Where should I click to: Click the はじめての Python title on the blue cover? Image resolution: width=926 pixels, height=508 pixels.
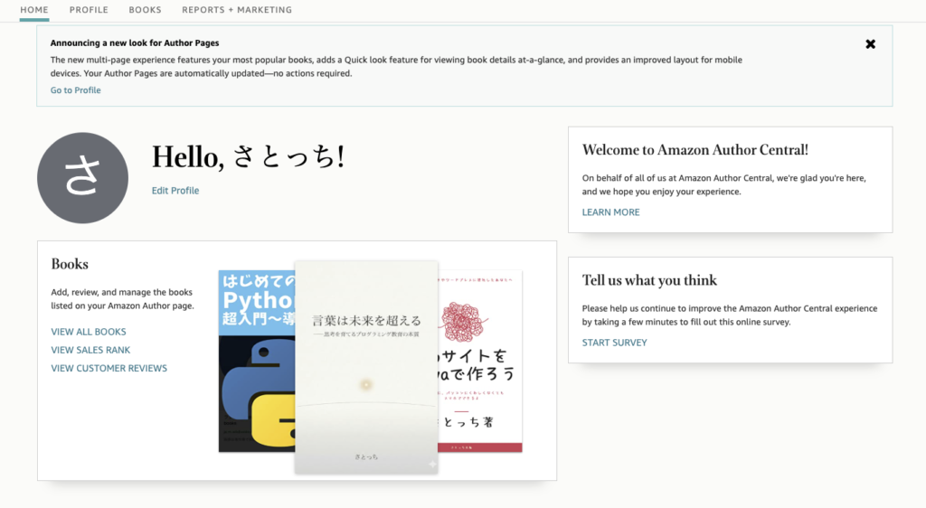(x=257, y=300)
